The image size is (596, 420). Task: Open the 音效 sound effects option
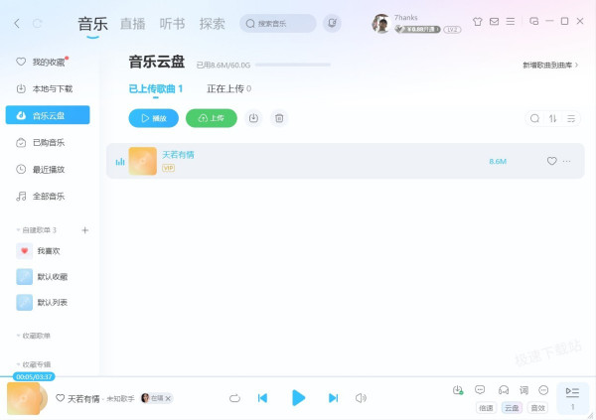coord(537,408)
